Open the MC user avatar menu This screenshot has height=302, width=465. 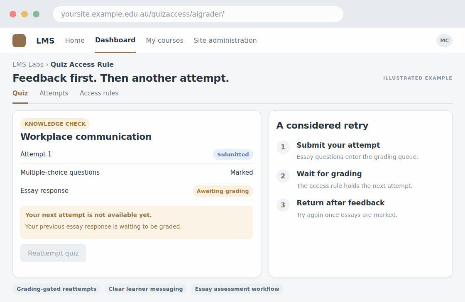click(x=444, y=41)
